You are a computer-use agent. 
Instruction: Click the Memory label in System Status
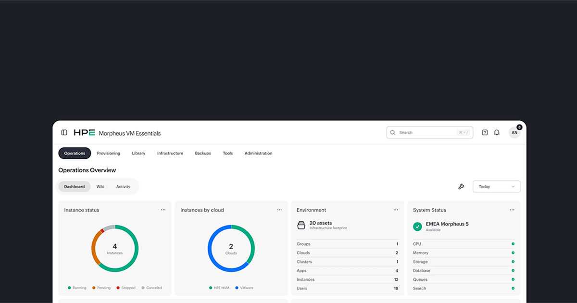[x=421, y=253]
